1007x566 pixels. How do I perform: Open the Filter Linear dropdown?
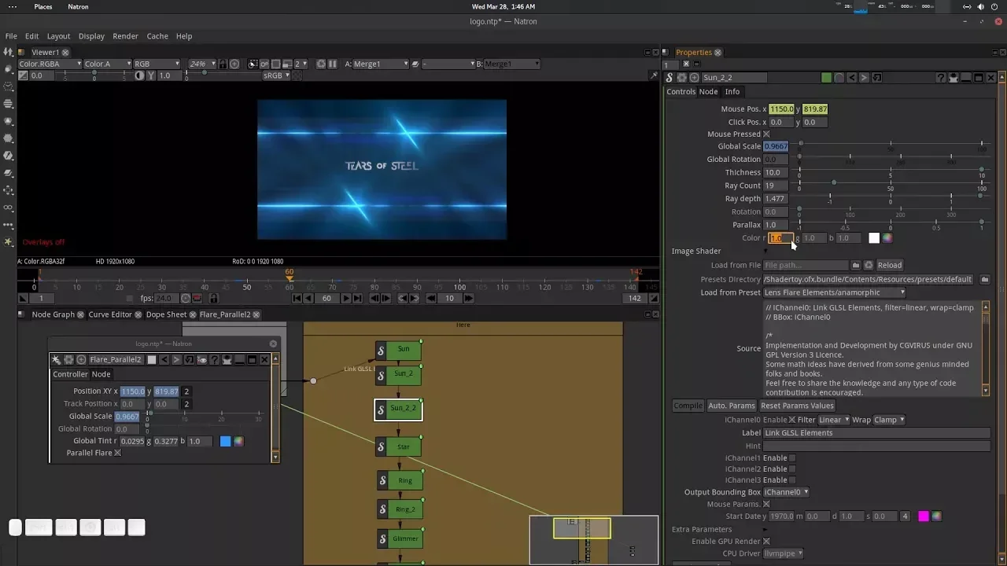click(x=833, y=420)
